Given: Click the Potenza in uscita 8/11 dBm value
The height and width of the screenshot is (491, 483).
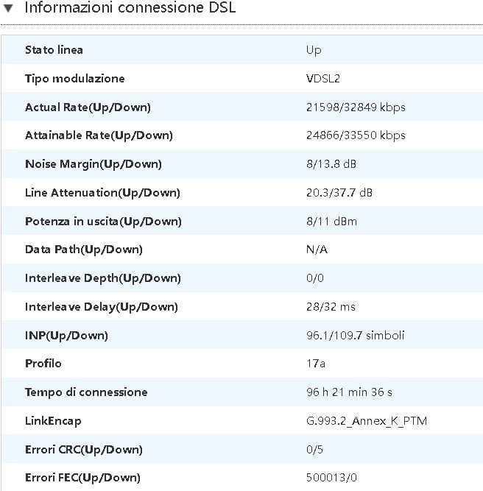Looking at the screenshot, I should coord(331,222).
